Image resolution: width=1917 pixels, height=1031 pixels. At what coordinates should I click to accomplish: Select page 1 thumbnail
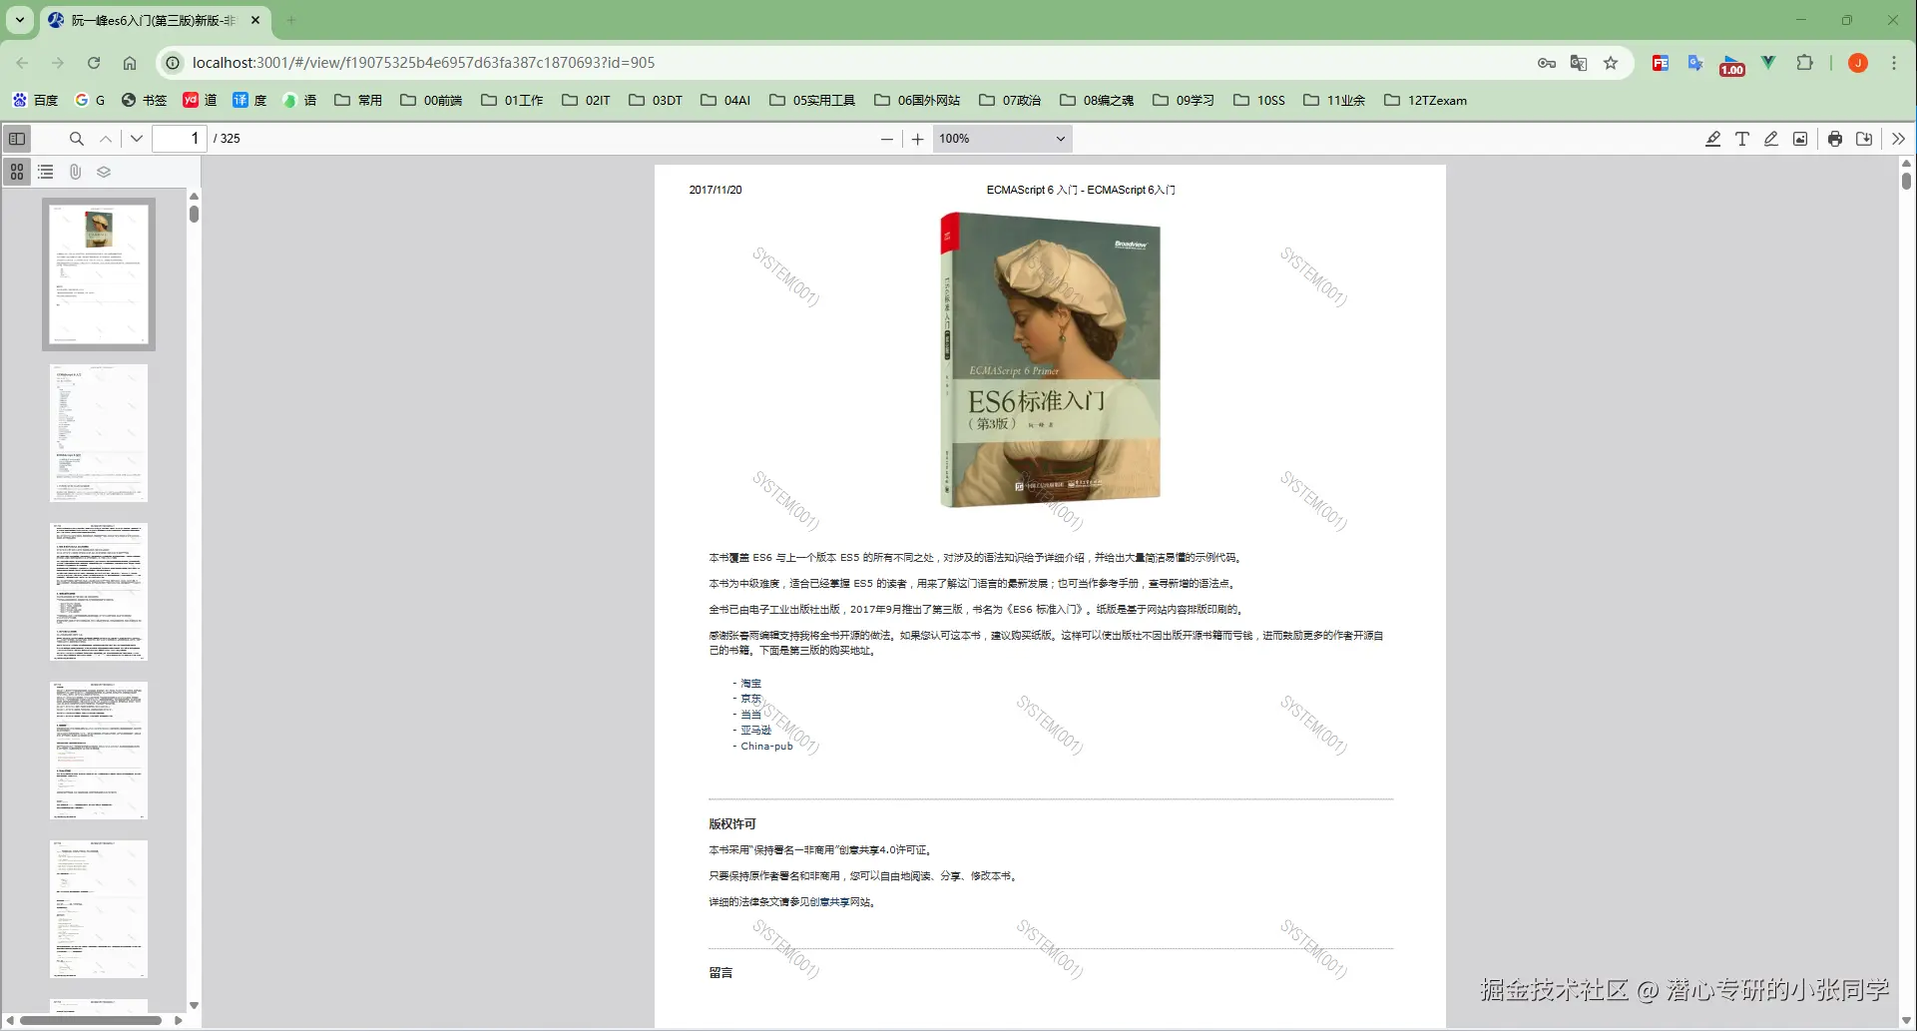[99, 274]
